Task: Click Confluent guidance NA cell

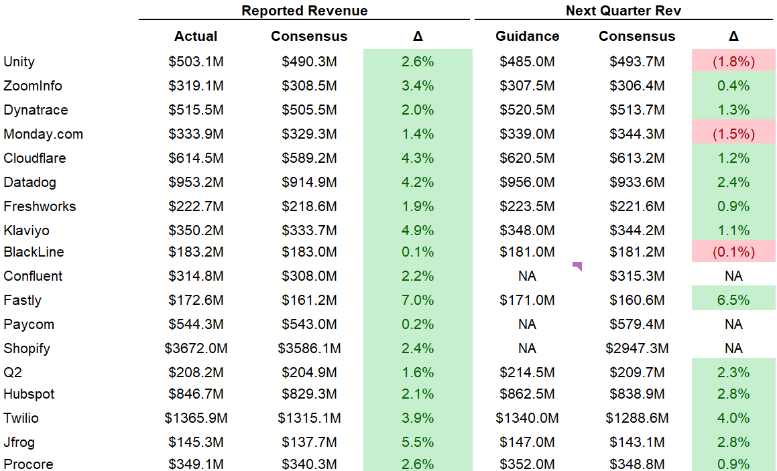Action: (527, 276)
